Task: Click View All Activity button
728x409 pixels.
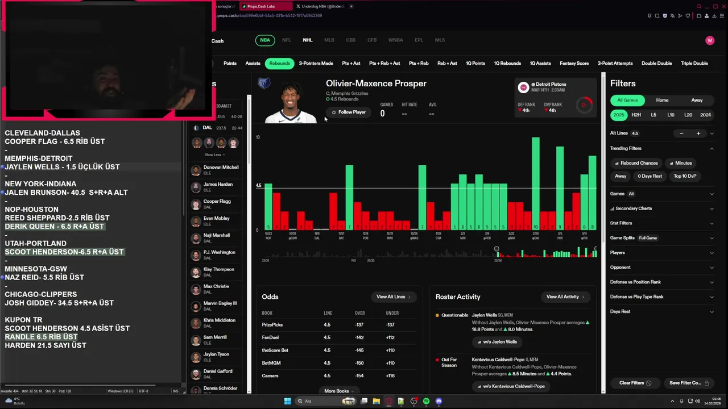Action: [565, 297]
